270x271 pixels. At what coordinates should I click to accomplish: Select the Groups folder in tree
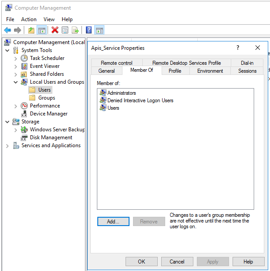(x=46, y=98)
